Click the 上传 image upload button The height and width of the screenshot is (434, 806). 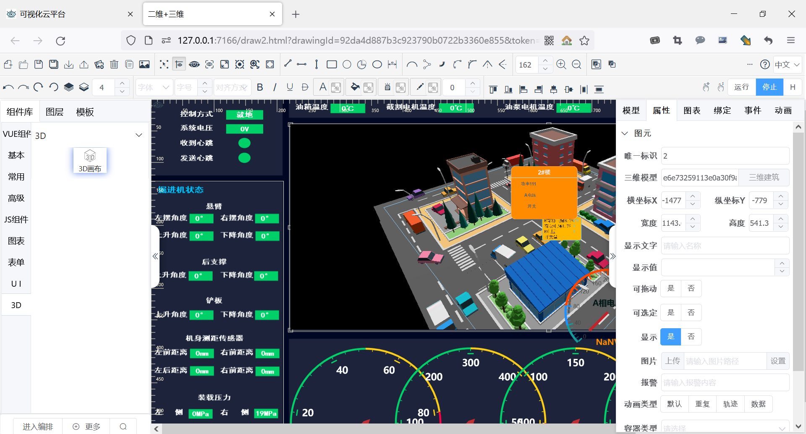pos(673,361)
